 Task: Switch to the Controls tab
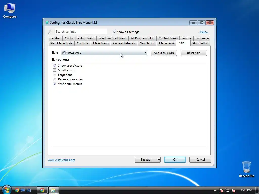(x=83, y=43)
